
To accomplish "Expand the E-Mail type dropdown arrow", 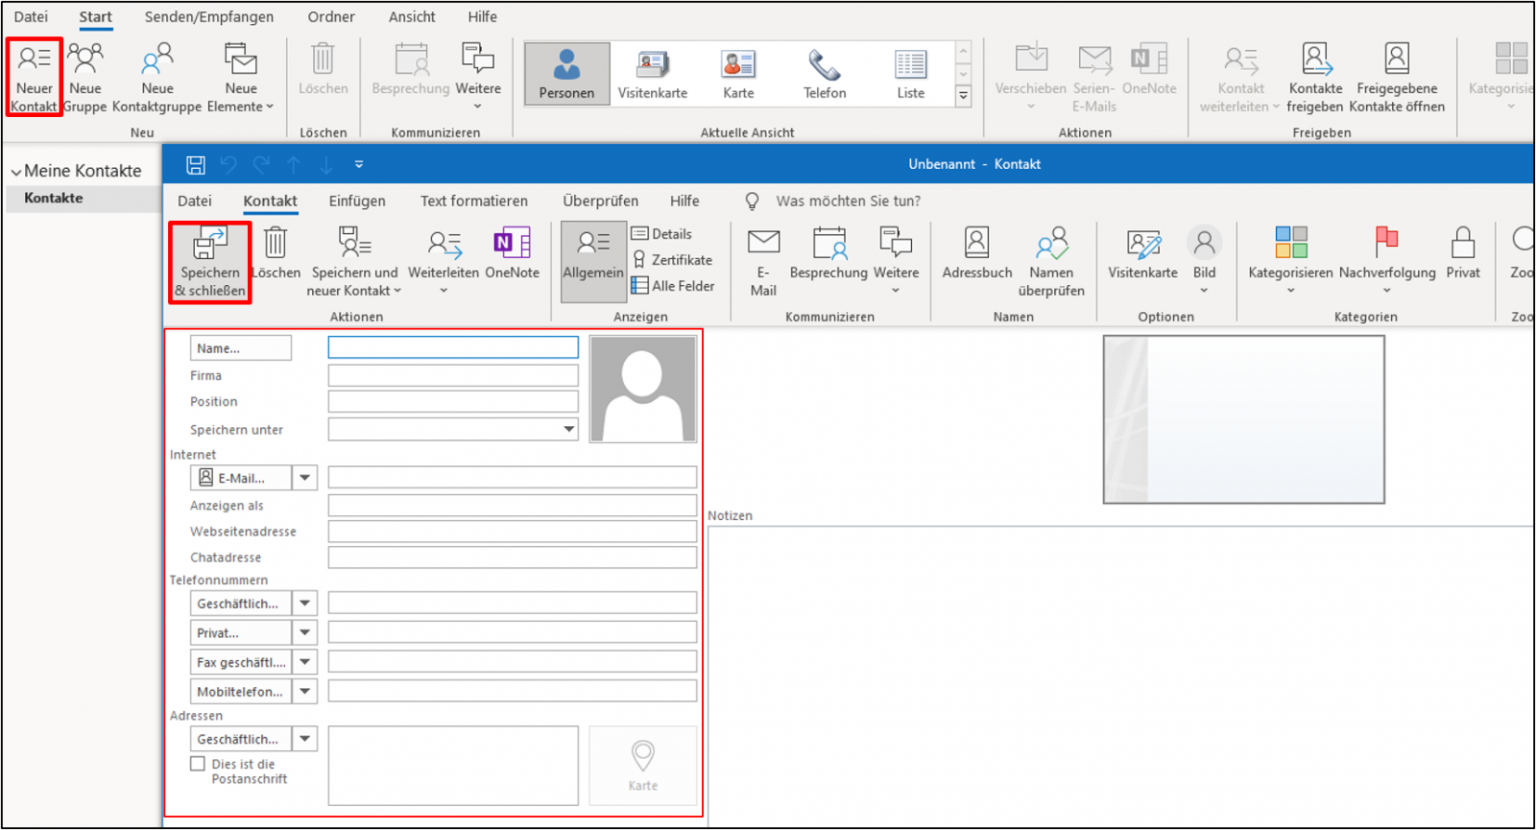I will pos(305,478).
